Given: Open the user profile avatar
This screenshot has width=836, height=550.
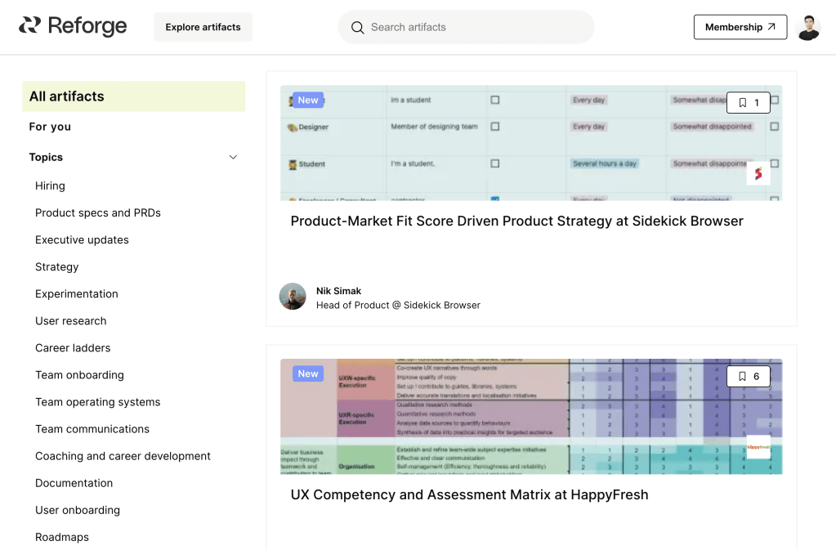Looking at the screenshot, I should [x=807, y=27].
